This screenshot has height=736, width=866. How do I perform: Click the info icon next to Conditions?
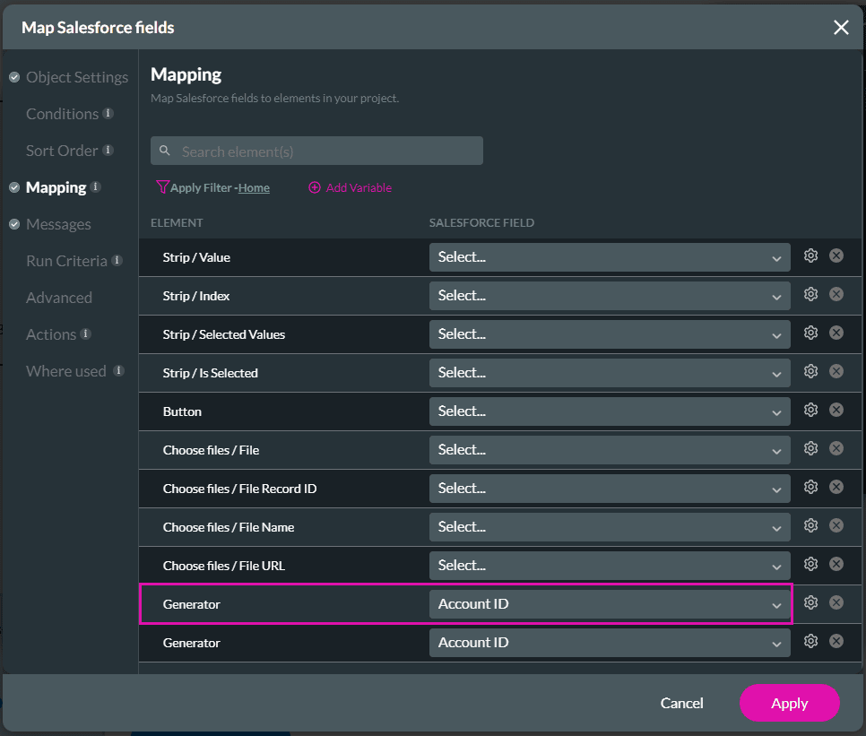click(x=108, y=114)
